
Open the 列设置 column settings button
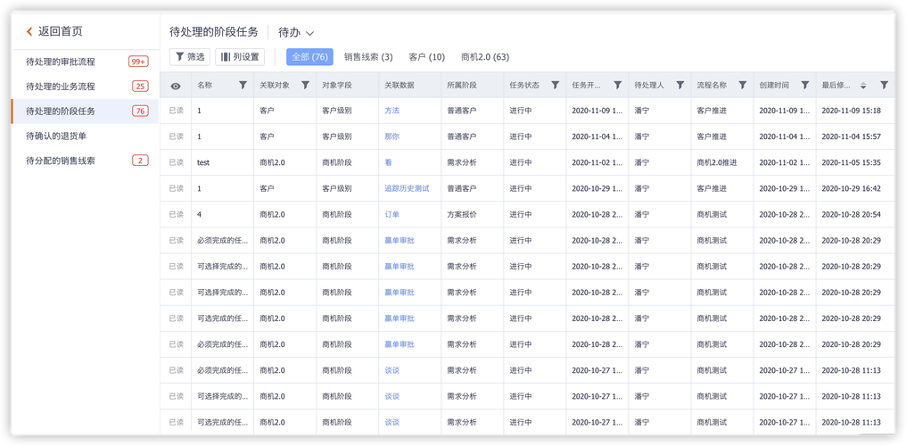240,57
